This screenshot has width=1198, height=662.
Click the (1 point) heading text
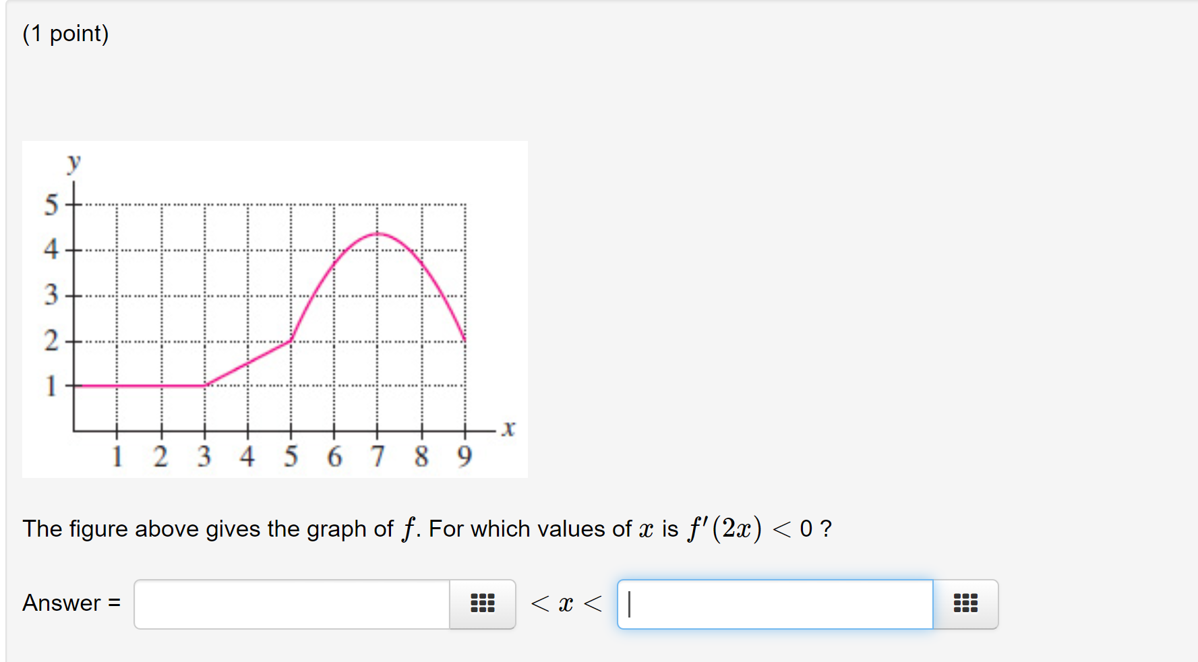pyautogui.click(x=65, y=33)
